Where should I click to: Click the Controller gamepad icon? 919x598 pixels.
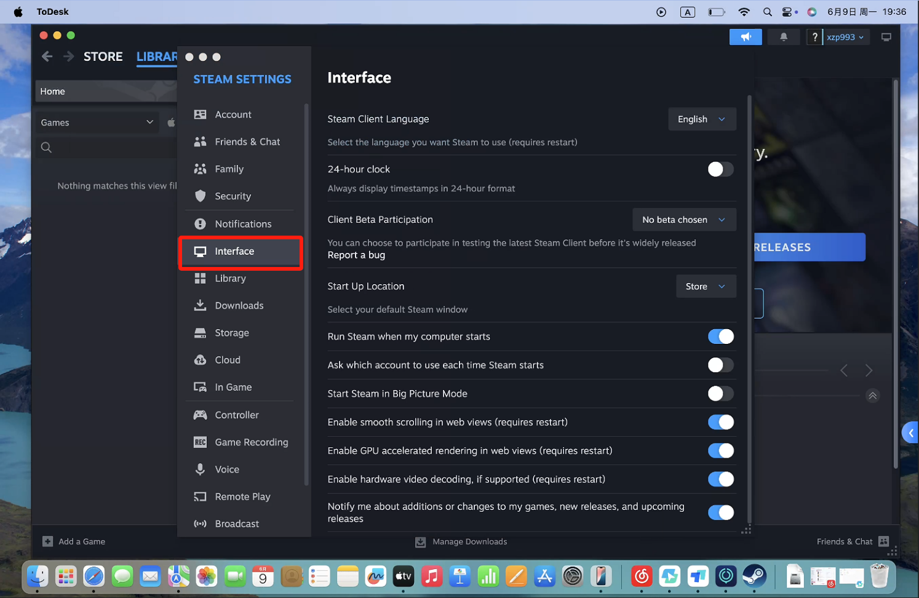point(200,415)
